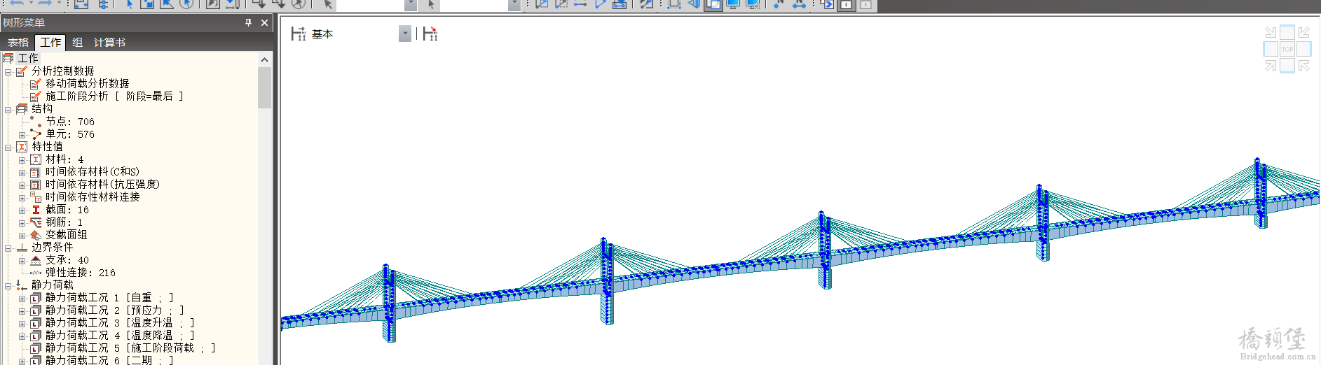Click view cube top-left diagonal arrow
Screen dimensions: 1321x365
(x=1271, y=32)
